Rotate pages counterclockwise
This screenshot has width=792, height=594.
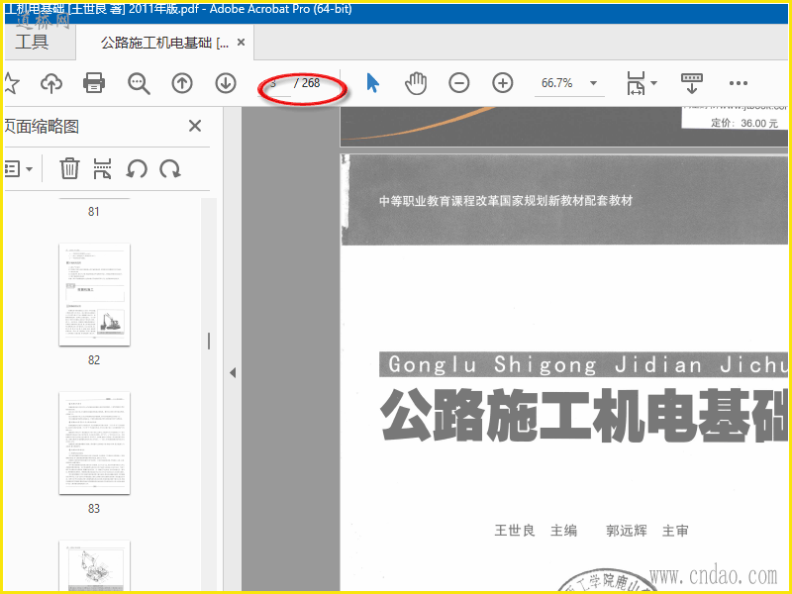pos(137,168)
